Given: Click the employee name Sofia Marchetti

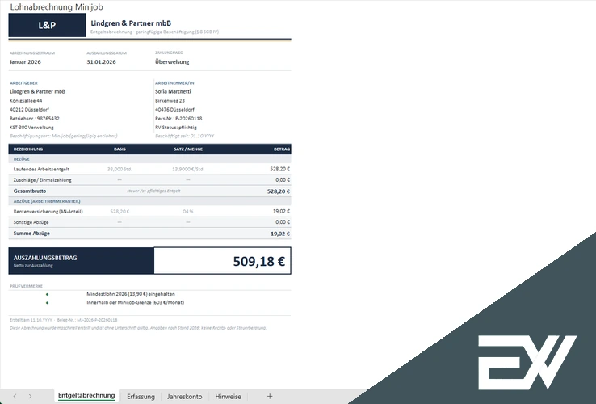Looking at the screenshot, I should click(173, 91).
